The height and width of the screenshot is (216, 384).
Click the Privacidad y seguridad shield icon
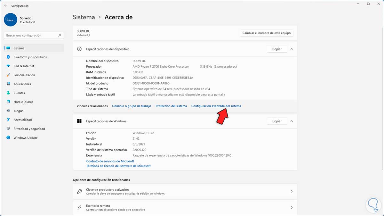pos(9,129)
